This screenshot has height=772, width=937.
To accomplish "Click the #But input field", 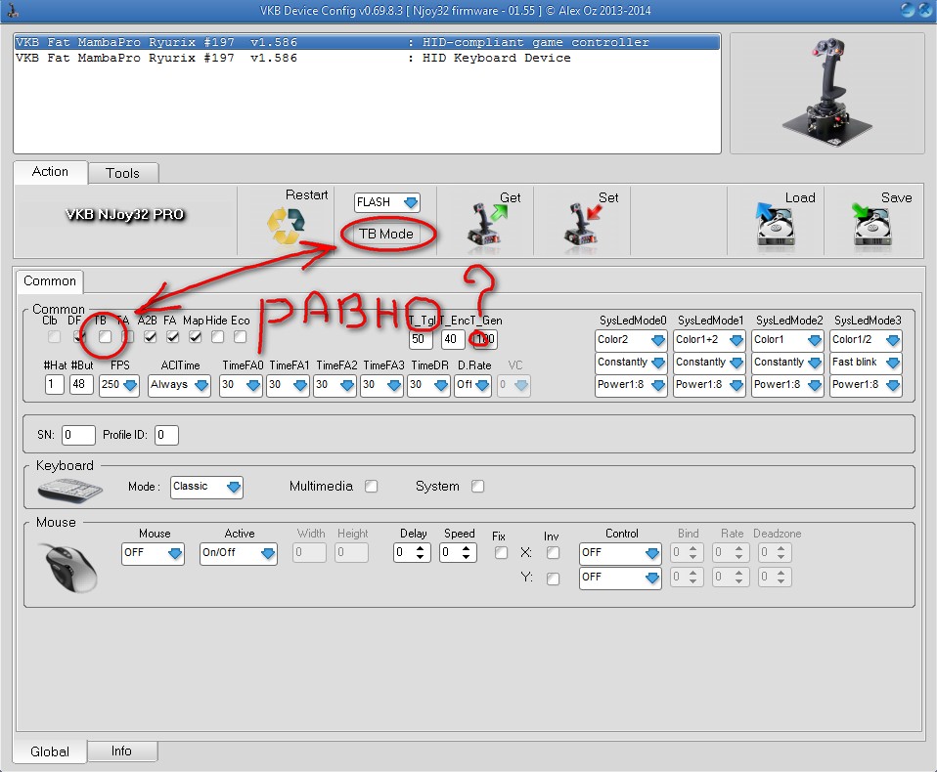I will click(81, 384).
